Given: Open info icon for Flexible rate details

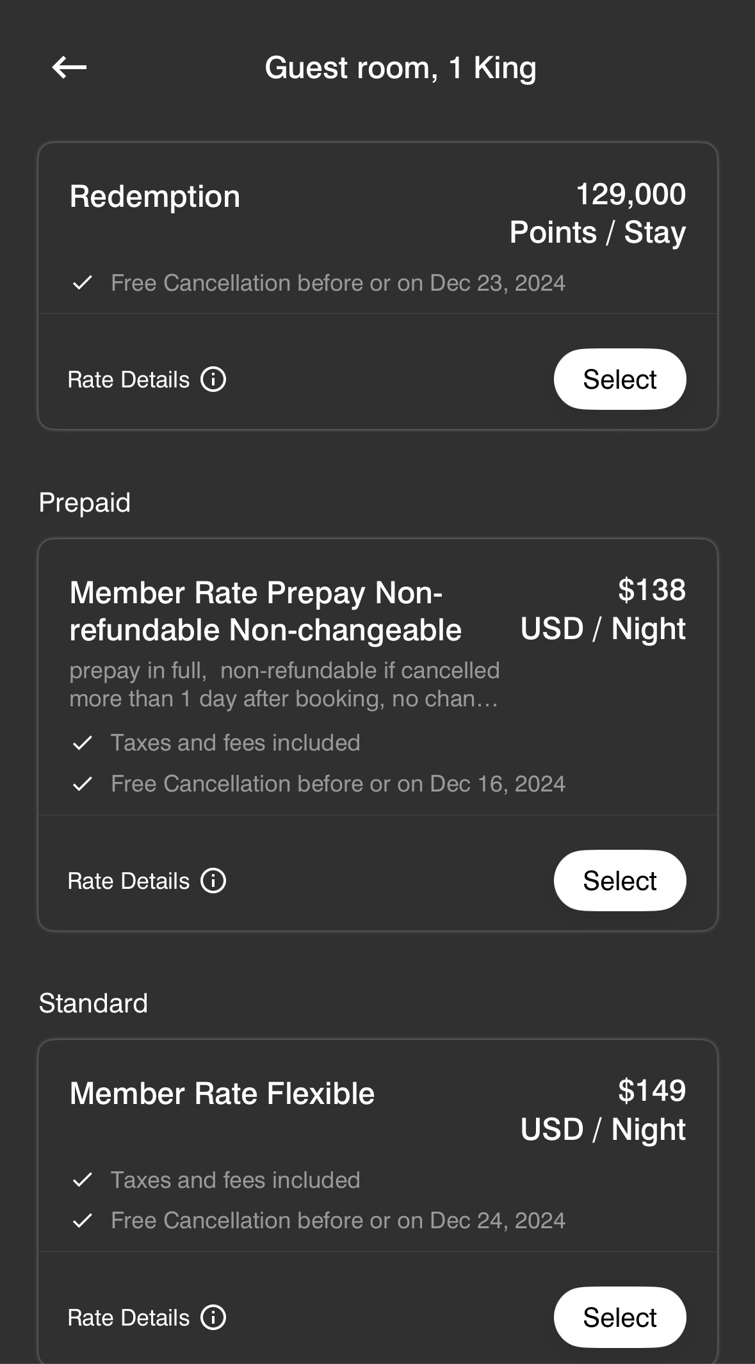Looking at the screenshot, I should pos(213,1318).
